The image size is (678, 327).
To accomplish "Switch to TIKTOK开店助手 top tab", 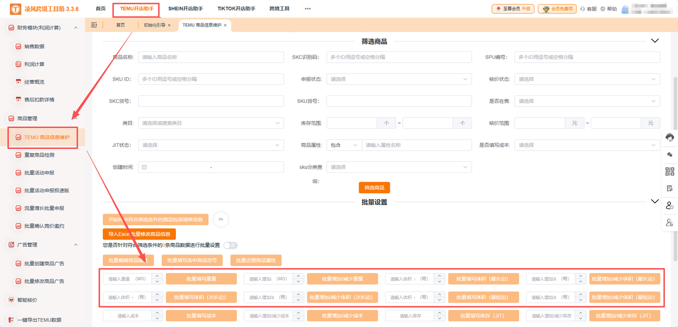I will click(236, 9).
